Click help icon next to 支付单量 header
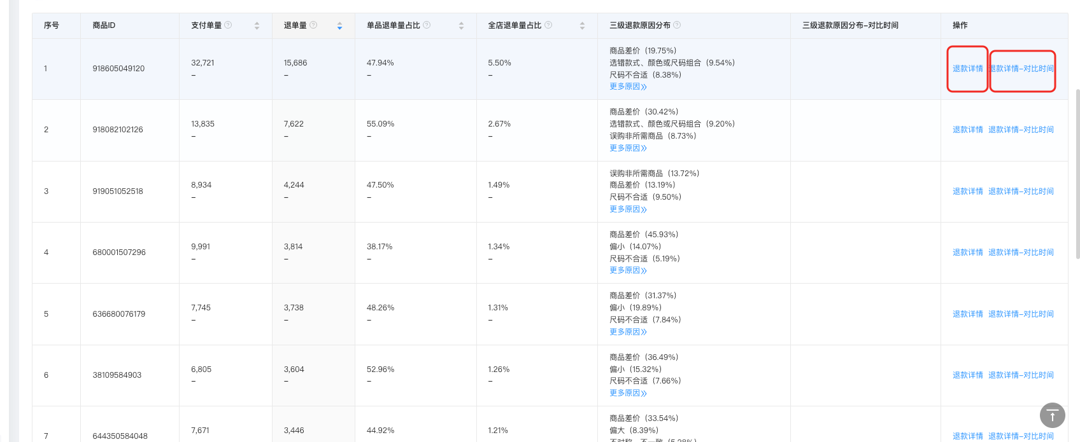This screenshot has width=1080, height=442. (228, 25)
